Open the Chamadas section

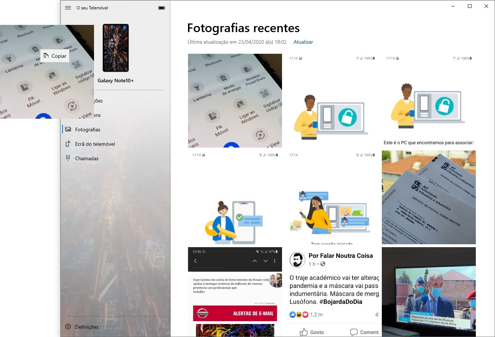pos(116,158)
